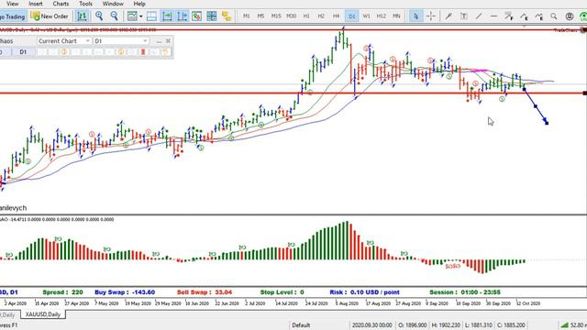
Task: Click the Buy Swap: -143.60 text
Action: (x=125, y=292)
